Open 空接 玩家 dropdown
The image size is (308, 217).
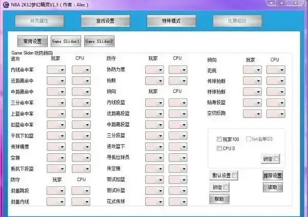(x=56, y=157)
